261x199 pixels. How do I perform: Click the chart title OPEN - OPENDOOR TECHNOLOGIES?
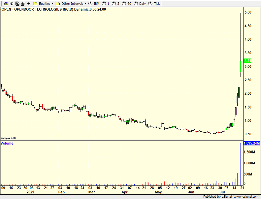pos(53,9)
